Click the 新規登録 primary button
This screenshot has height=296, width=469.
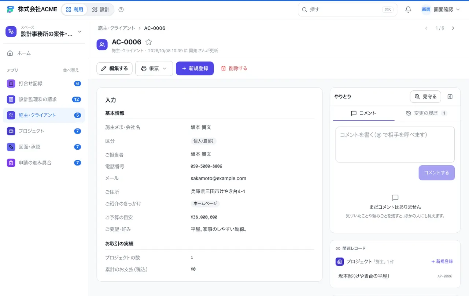pyautogui.click(x=195, y=68)
